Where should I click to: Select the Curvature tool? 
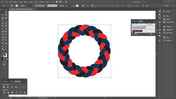[x=6, y=18]
